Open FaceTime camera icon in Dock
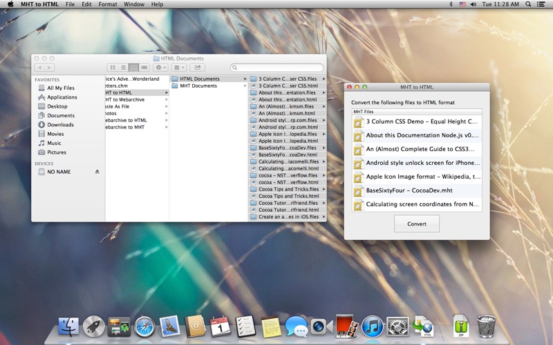This screenshot has width=553, height=345. [x=321, y=326]
